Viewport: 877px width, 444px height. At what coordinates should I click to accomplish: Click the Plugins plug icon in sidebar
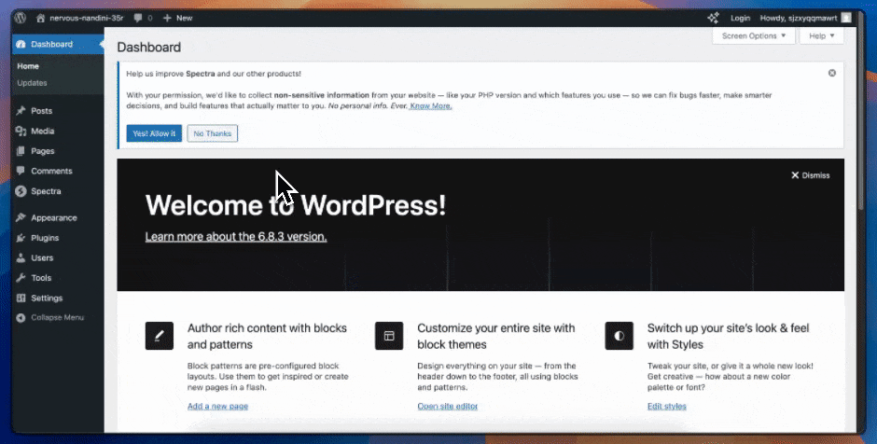21,238
